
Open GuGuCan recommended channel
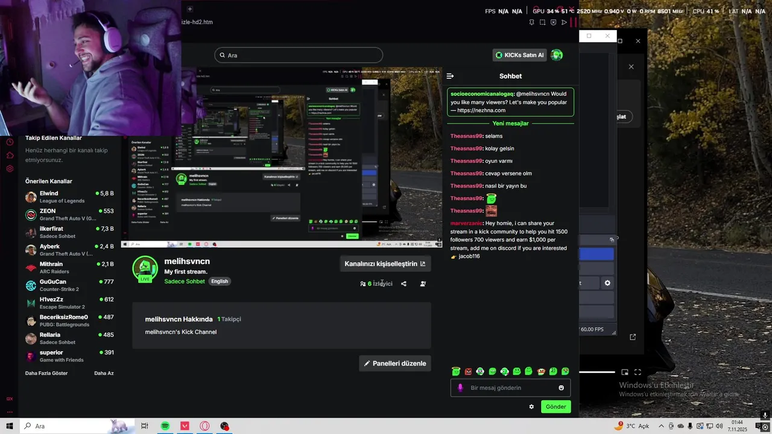point(69,285)
